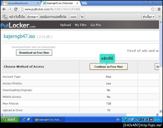Image resolution: width=163 pixels, height=128 pixels.
Task: Click the address bar URL field
Action: tap(87, 9)
